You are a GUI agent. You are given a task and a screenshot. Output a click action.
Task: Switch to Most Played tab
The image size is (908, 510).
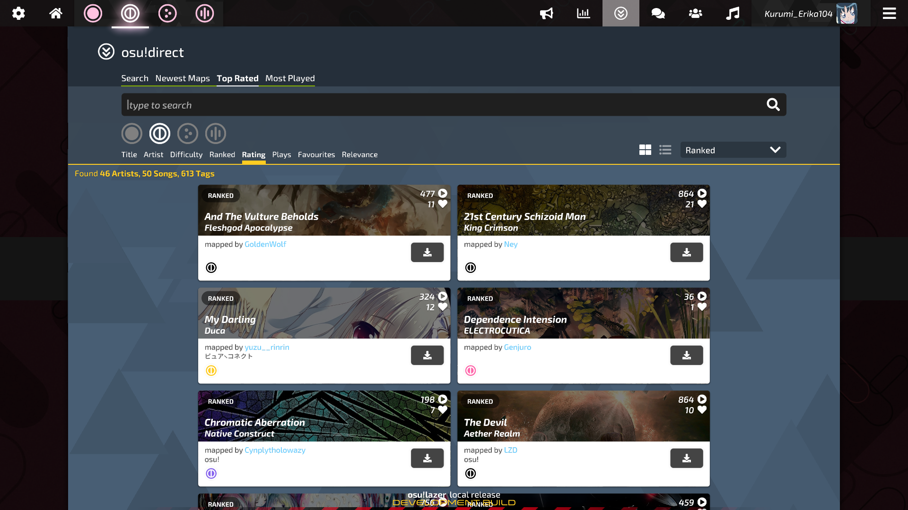[290, 78]
